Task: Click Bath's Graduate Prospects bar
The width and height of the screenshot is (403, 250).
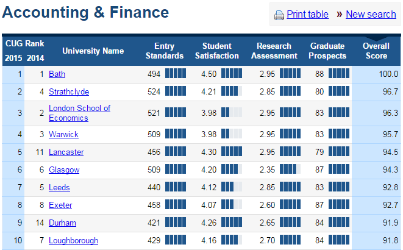Action: click(x=339, y=73)
